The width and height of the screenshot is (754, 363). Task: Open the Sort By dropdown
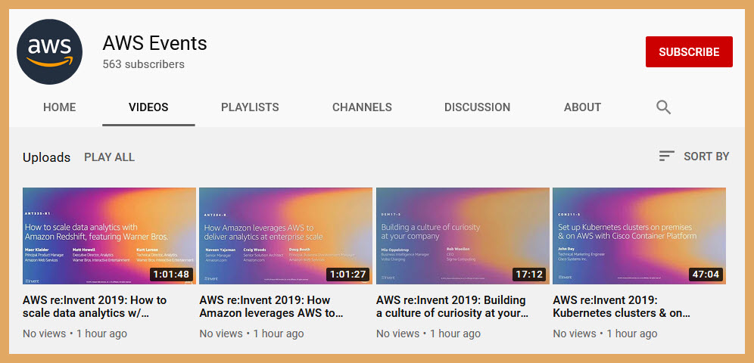click(694, 156)
